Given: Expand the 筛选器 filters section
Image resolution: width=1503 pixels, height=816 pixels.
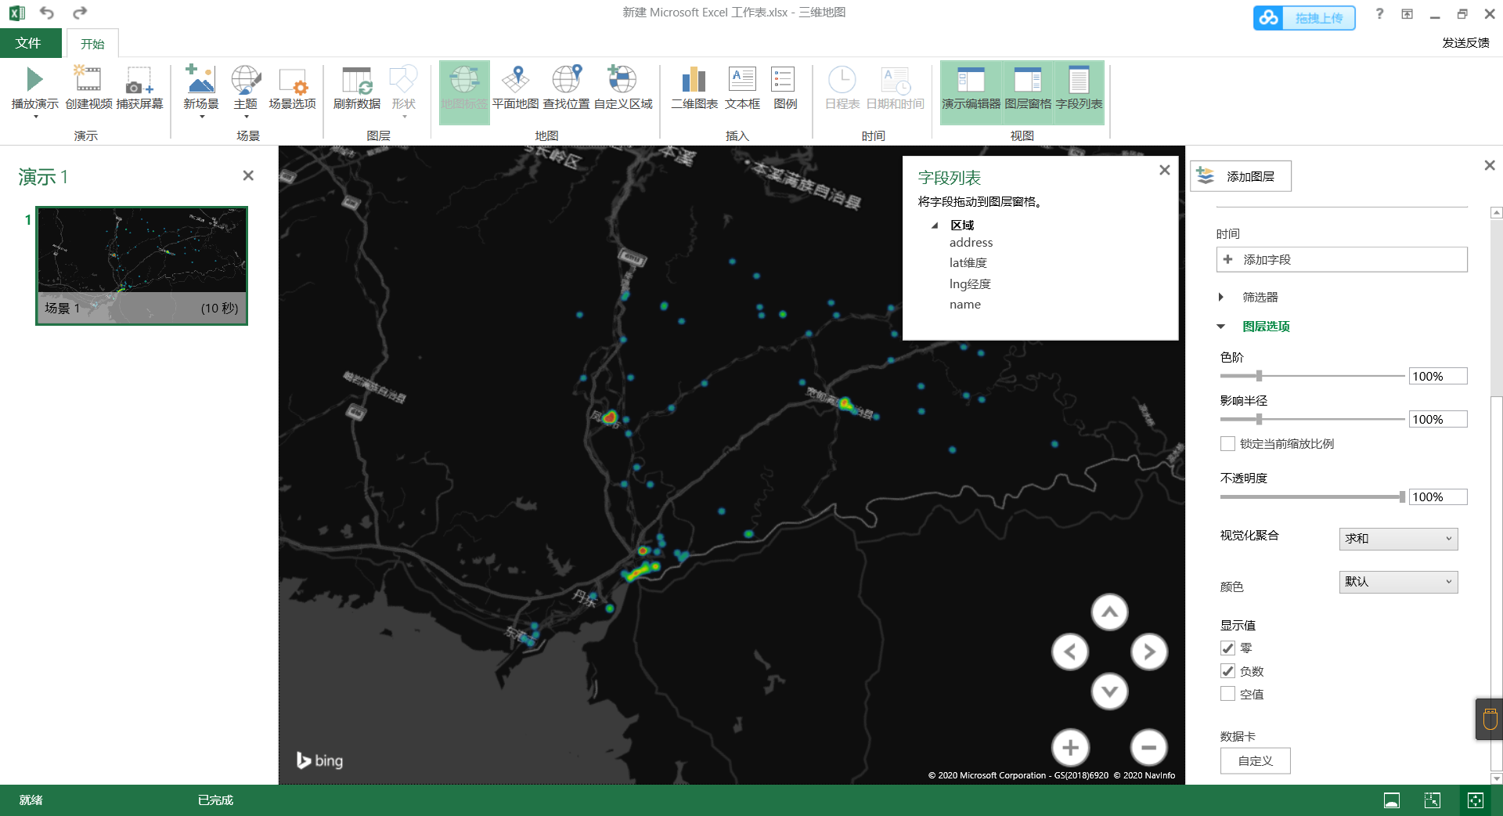Looking at the screenshot, I should pos(1221,297).
